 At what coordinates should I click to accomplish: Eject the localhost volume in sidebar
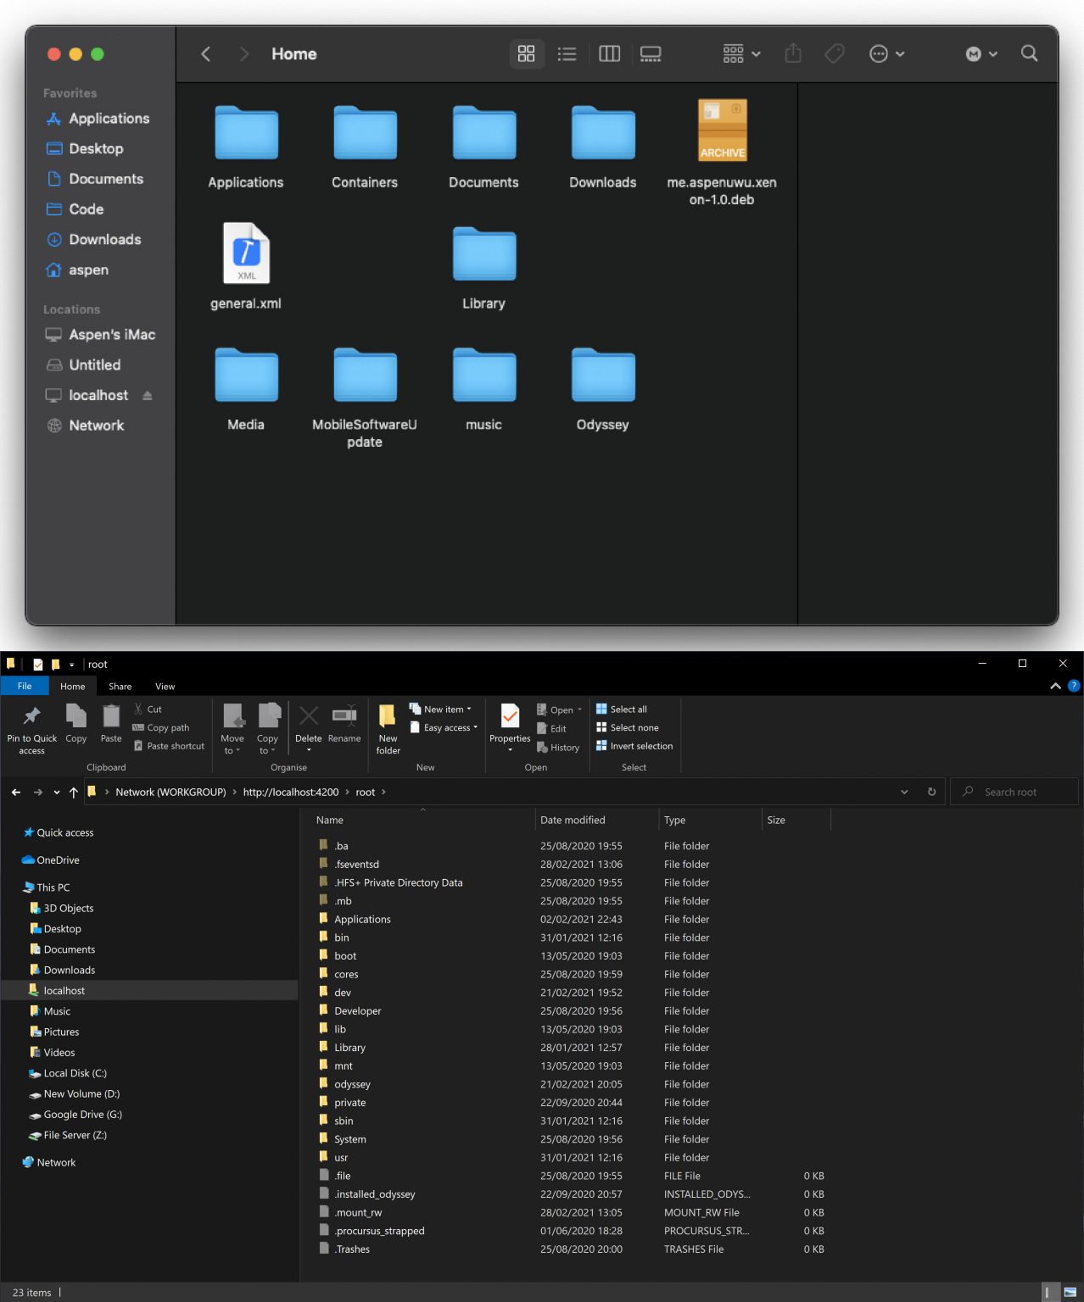tap(148, 396)
